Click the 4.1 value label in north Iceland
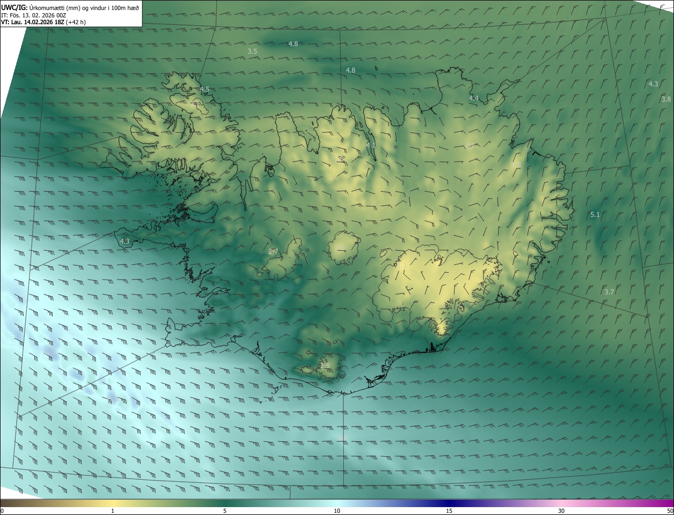The image size is (674, 515). pyautogui.click(x=371, y=145)
